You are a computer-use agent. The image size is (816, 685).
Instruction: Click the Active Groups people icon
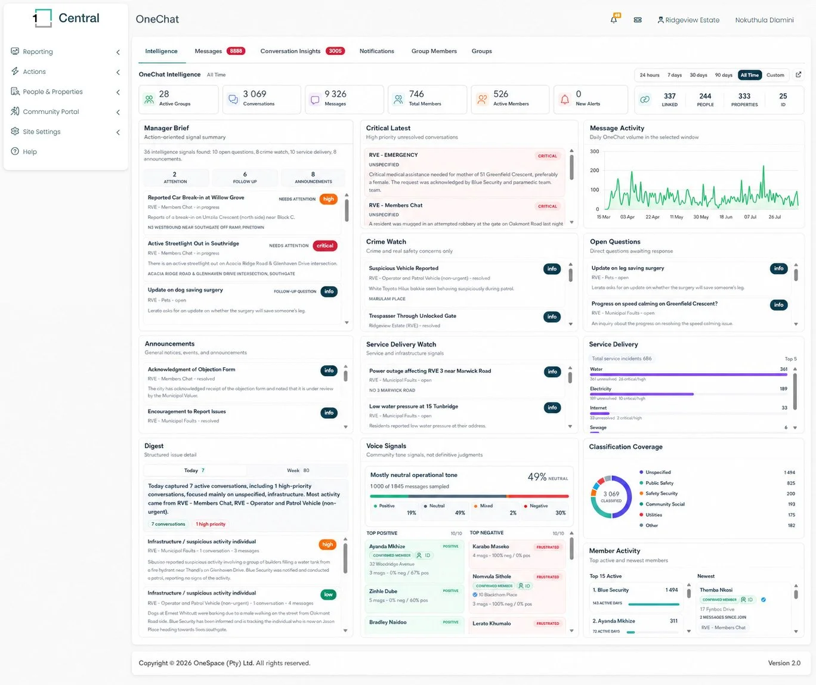(149, 100)
